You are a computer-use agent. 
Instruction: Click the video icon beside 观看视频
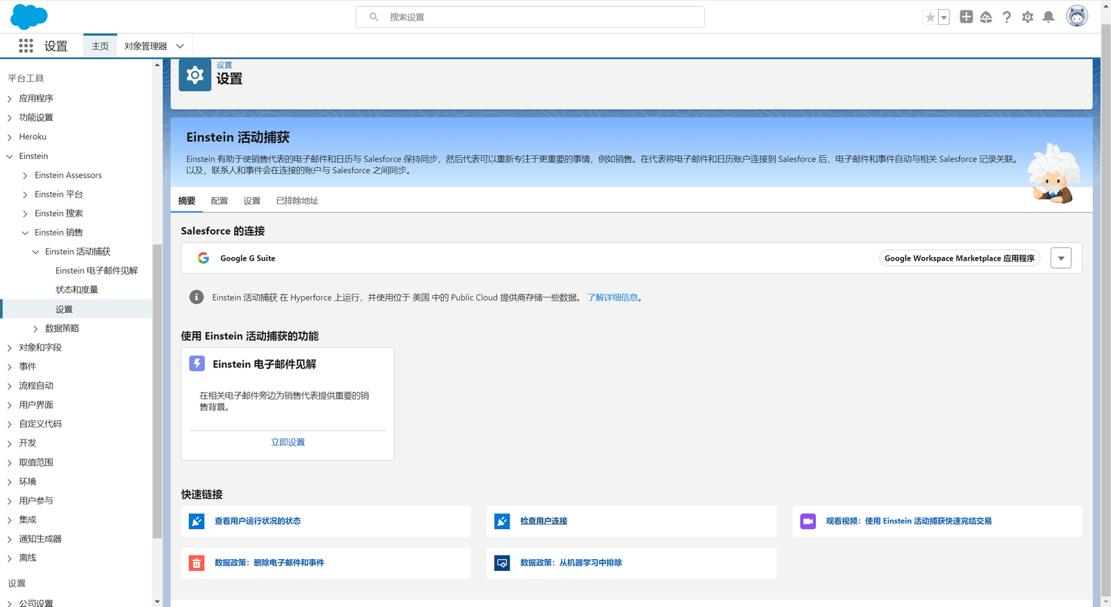click(808, 521)
